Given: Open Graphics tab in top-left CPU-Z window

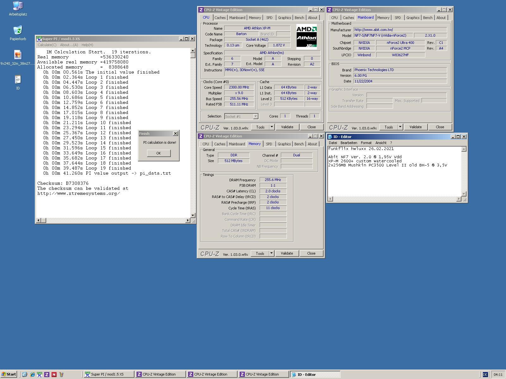Looking at the screenshot, I should tap(284, 18).
